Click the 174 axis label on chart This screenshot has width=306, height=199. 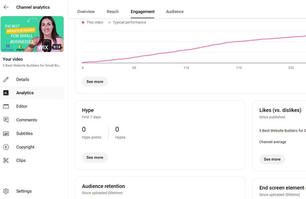point(239,68)
